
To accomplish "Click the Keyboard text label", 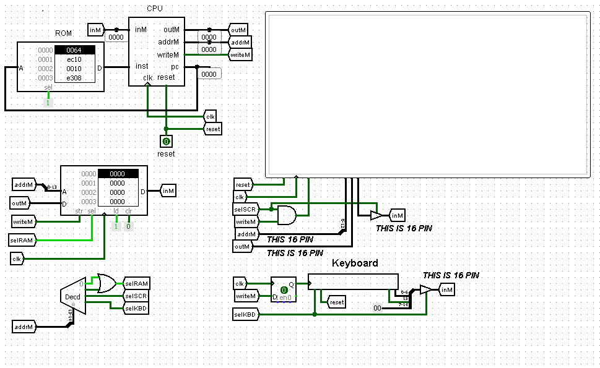I will coord(355,263).
